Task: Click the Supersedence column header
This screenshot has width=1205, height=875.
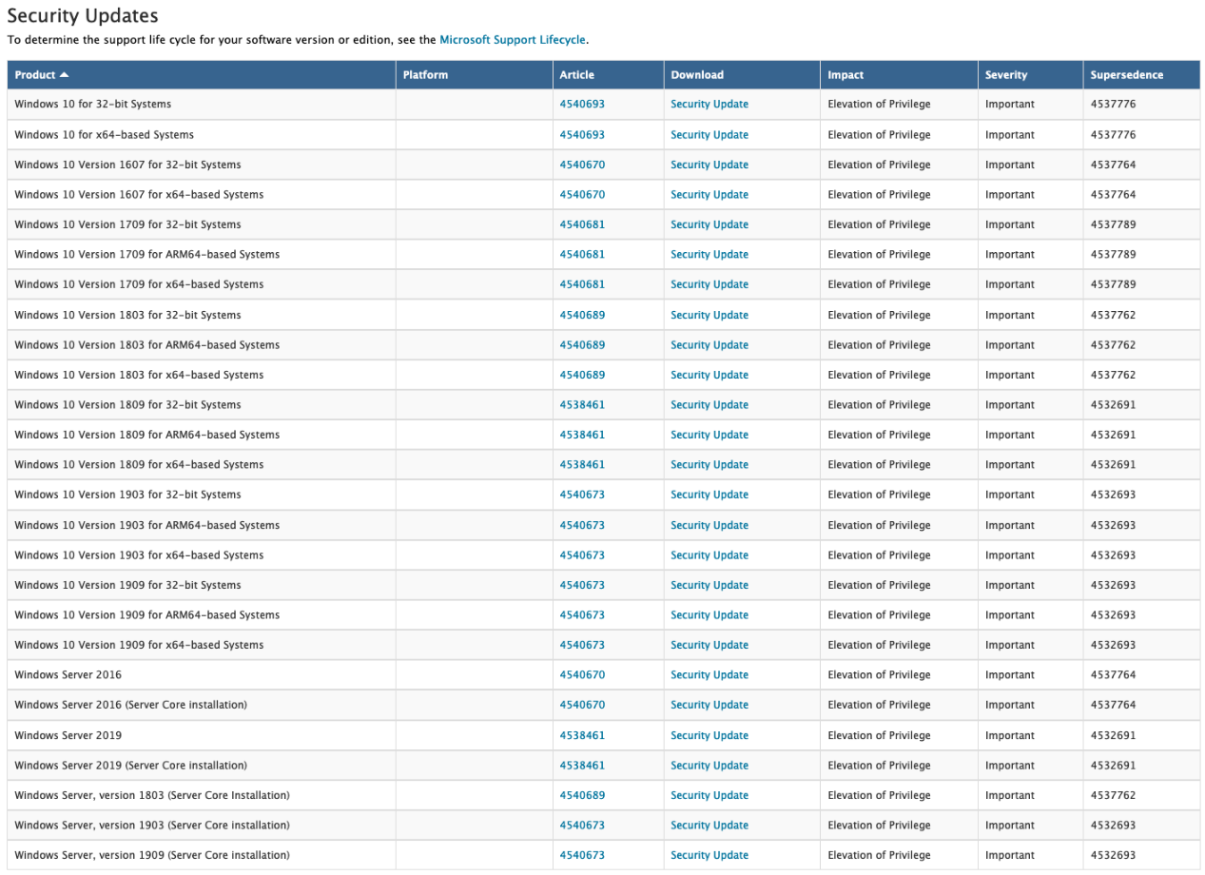Action: [1141, 75]
